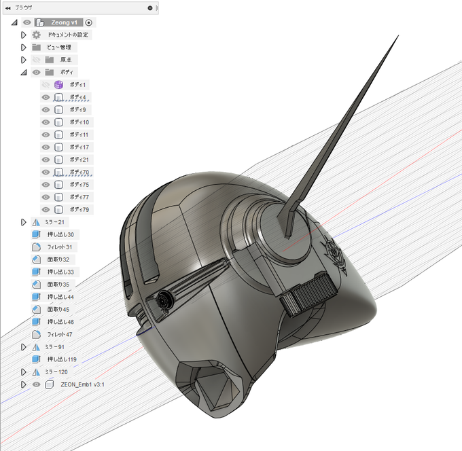
Task: Click the 面取り32 chamfer icon
Action: 36,259
